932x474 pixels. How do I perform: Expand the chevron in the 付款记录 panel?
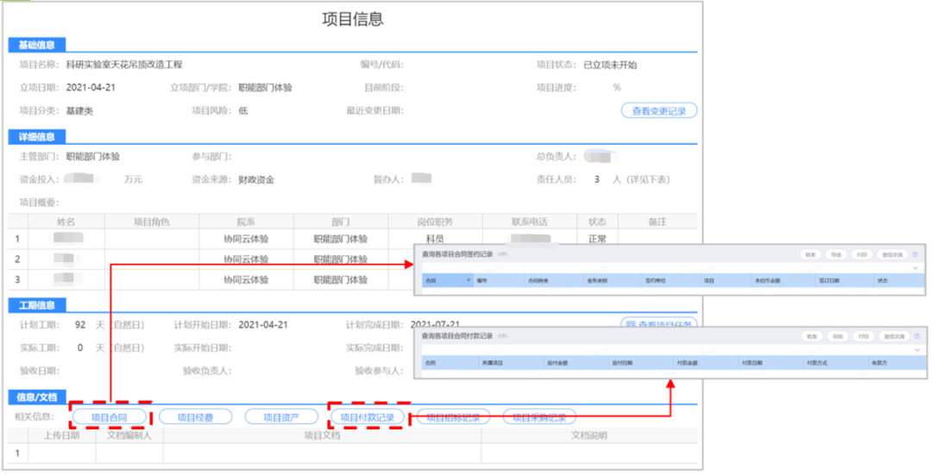click(x=916, y=350)
